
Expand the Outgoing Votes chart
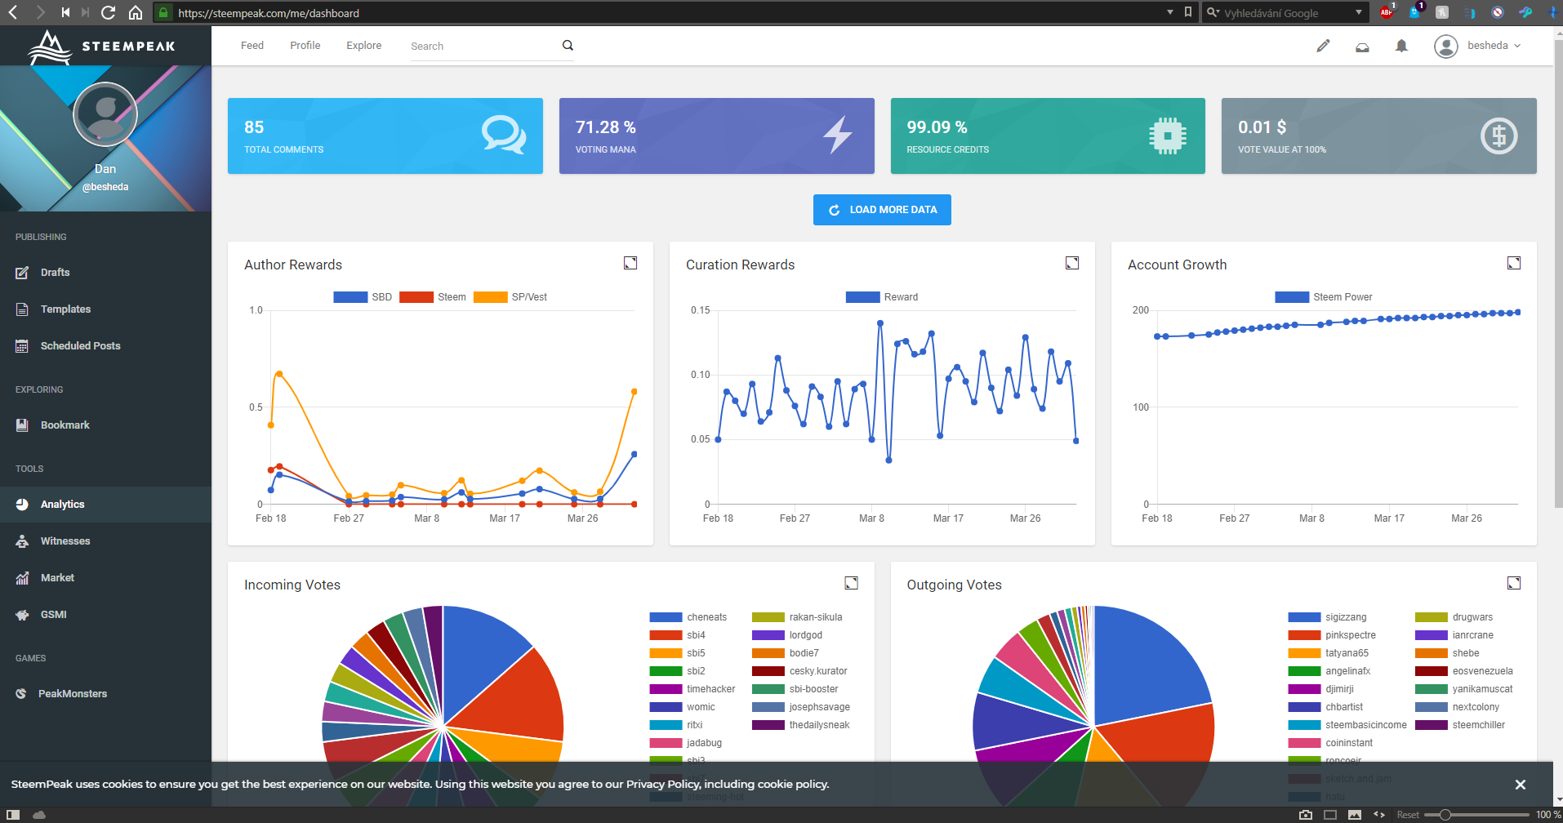tap(1514, 583)
